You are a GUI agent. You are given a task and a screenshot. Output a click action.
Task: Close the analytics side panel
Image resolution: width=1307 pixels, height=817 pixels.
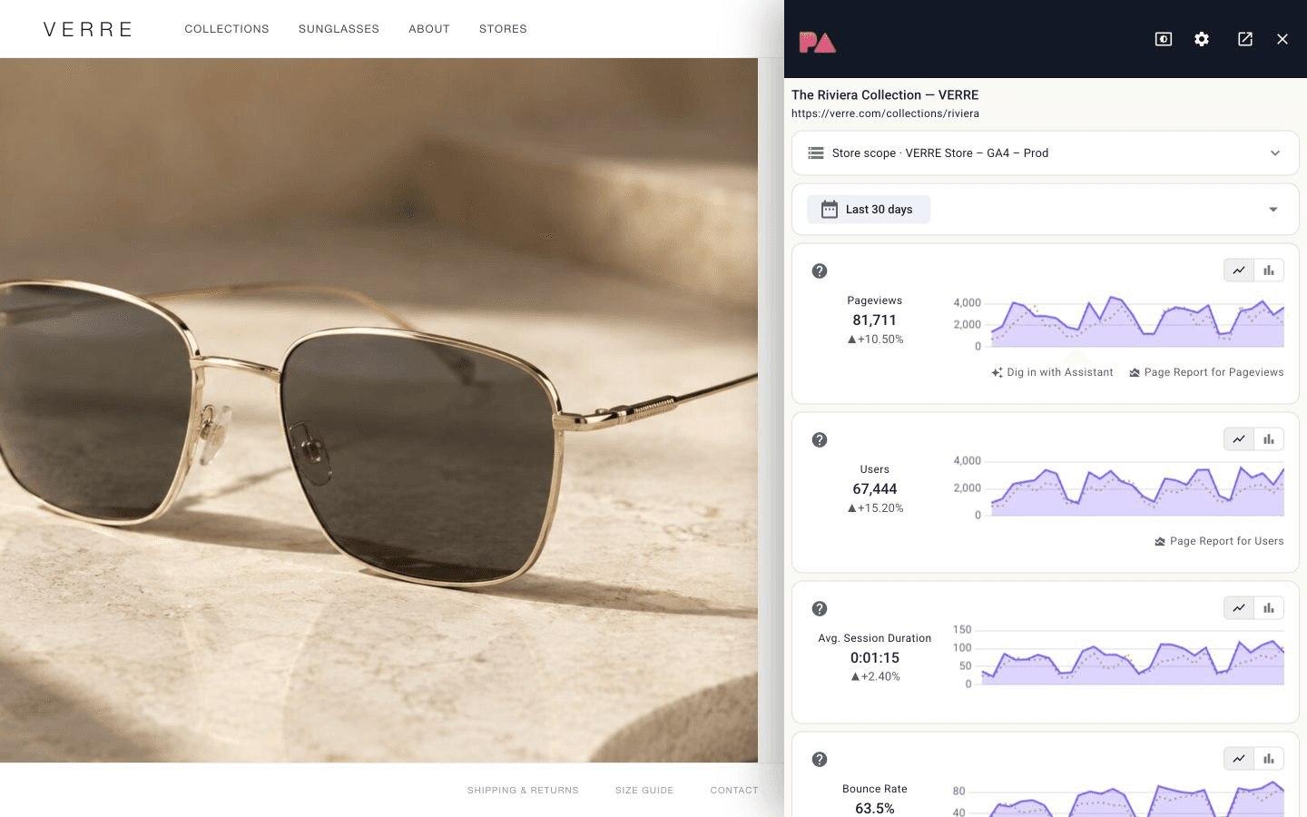coord(1282,39)
